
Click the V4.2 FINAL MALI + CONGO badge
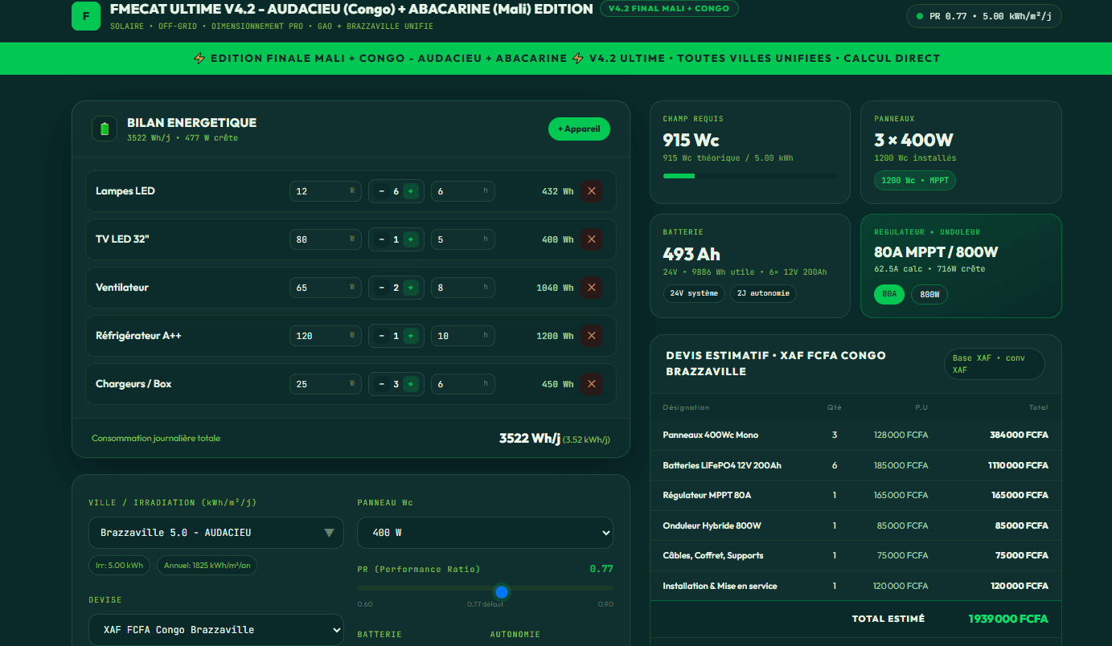click(x=669, y=9)
